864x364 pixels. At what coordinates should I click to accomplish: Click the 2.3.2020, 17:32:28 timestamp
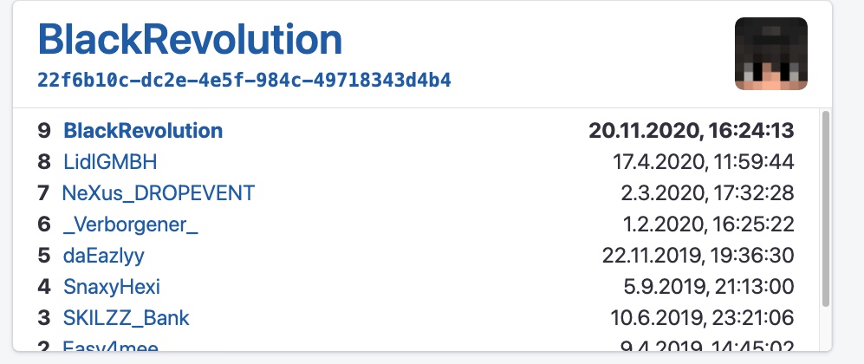click(707, 193)
